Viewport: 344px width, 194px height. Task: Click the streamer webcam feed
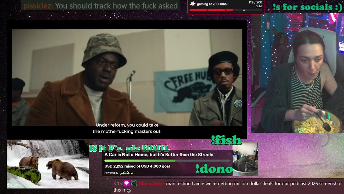point(298,73)
